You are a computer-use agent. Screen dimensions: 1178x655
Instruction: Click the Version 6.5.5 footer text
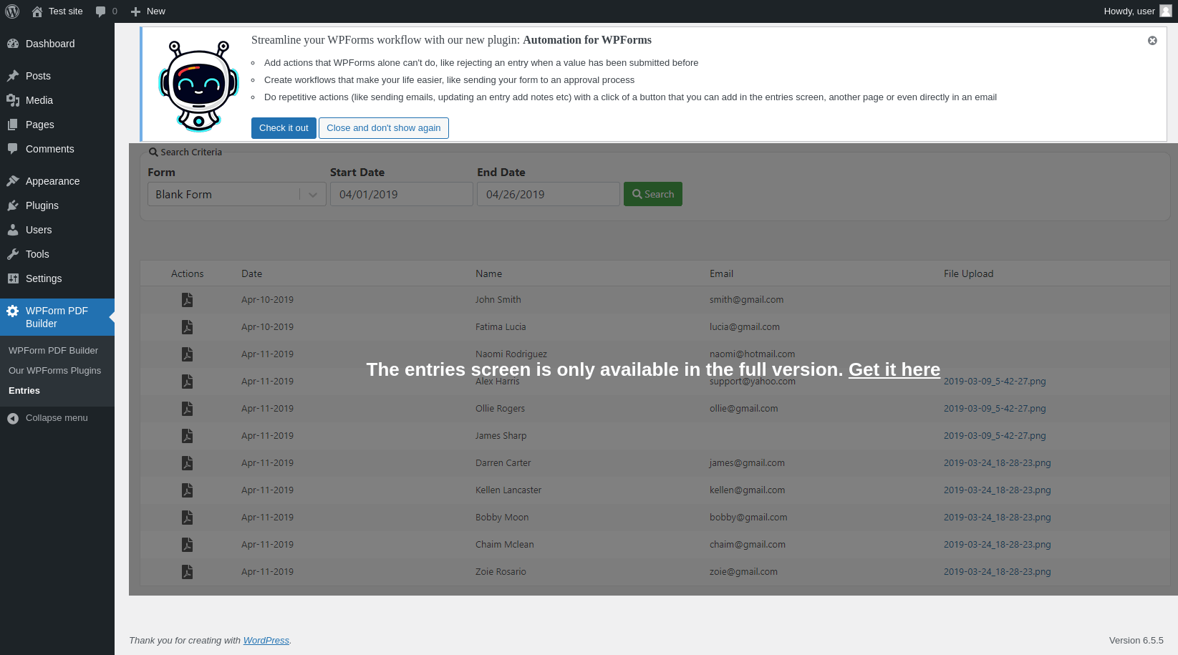1136,641
